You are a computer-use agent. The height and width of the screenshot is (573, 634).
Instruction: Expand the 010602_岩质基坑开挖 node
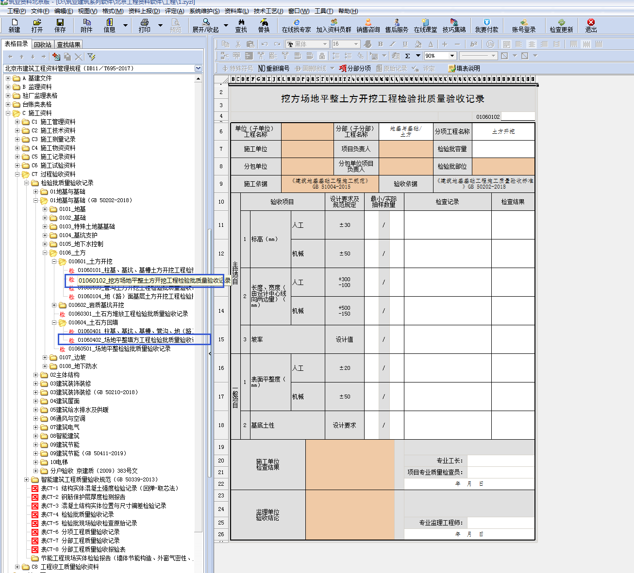tap(54, 305)
